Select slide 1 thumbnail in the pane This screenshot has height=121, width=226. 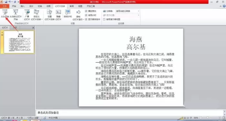click(19, 42)
